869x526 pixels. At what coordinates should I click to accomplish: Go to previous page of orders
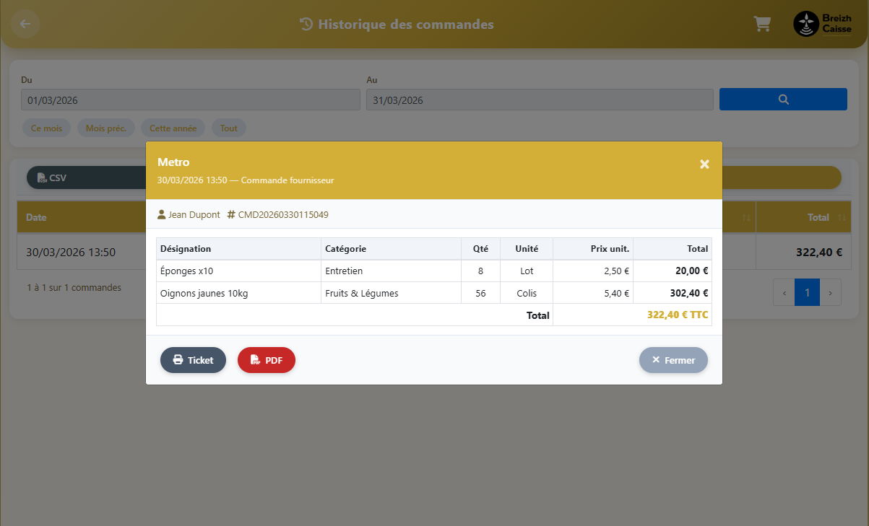pyautogui.click(x=784, y=294)
